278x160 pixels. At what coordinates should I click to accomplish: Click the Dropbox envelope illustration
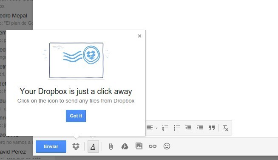coord(76,60)
